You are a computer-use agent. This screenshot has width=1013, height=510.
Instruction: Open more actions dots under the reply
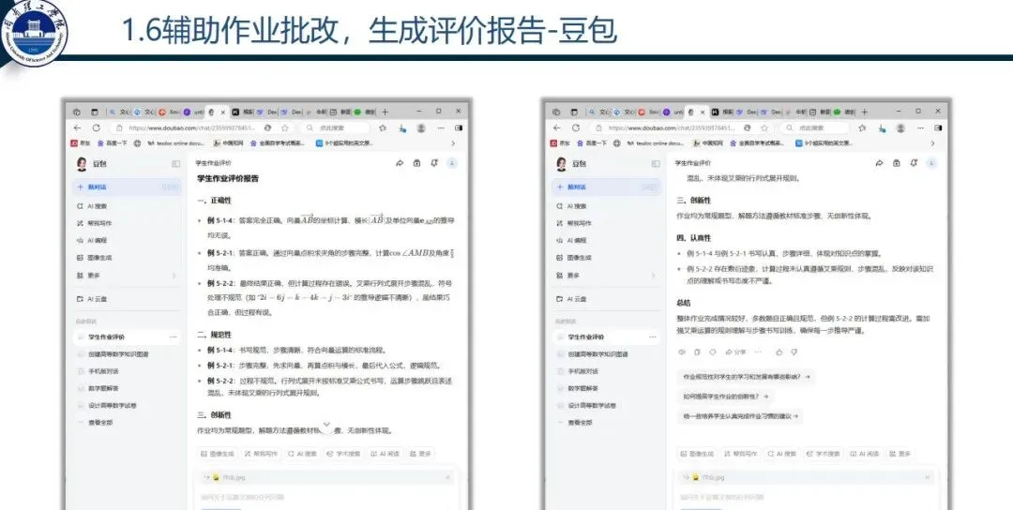758,352
